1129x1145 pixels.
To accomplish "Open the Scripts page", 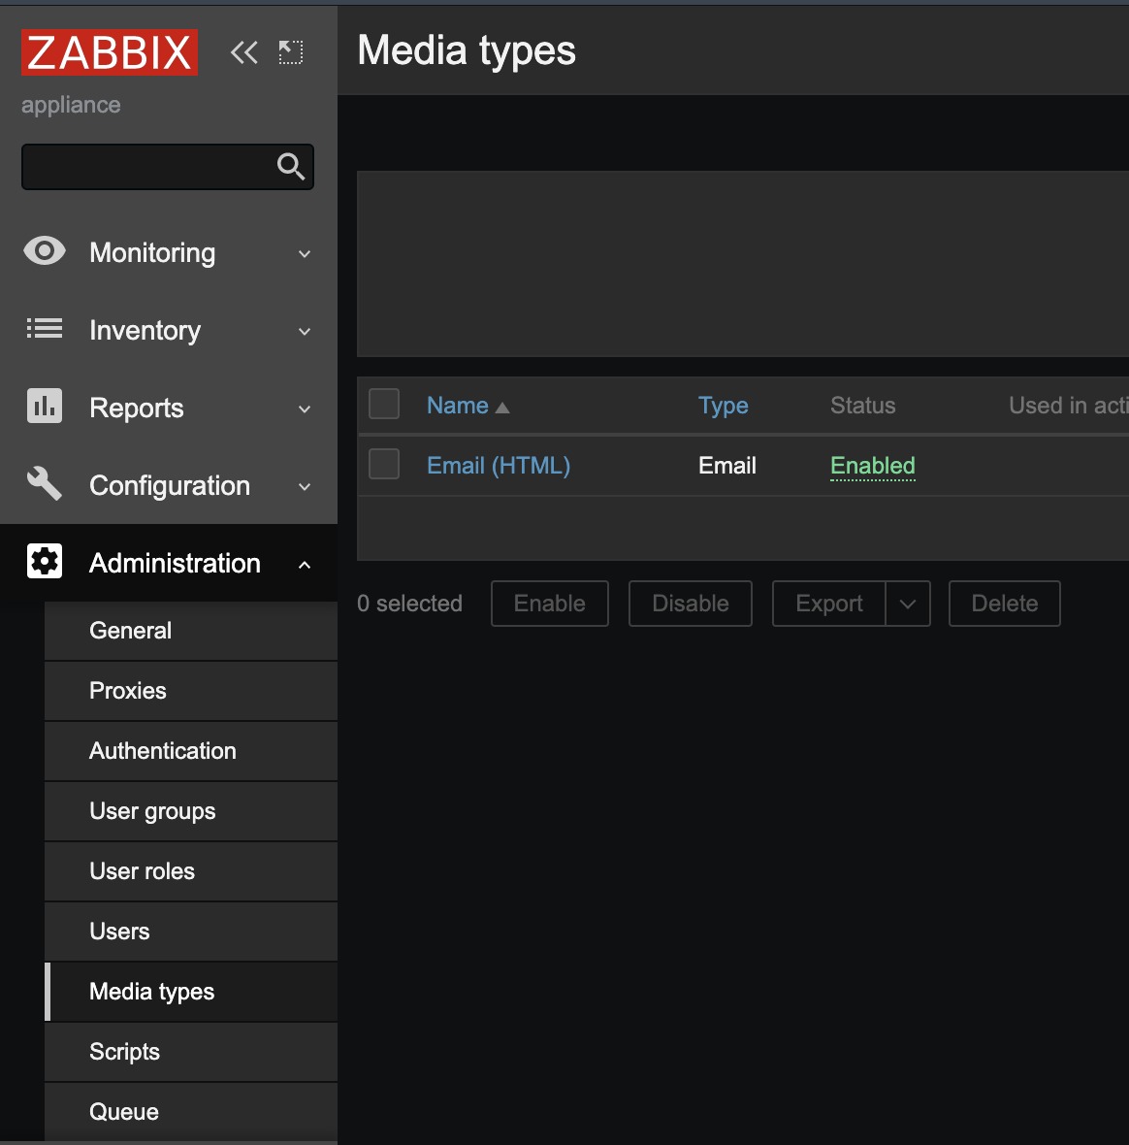I will click(191, 1052).
